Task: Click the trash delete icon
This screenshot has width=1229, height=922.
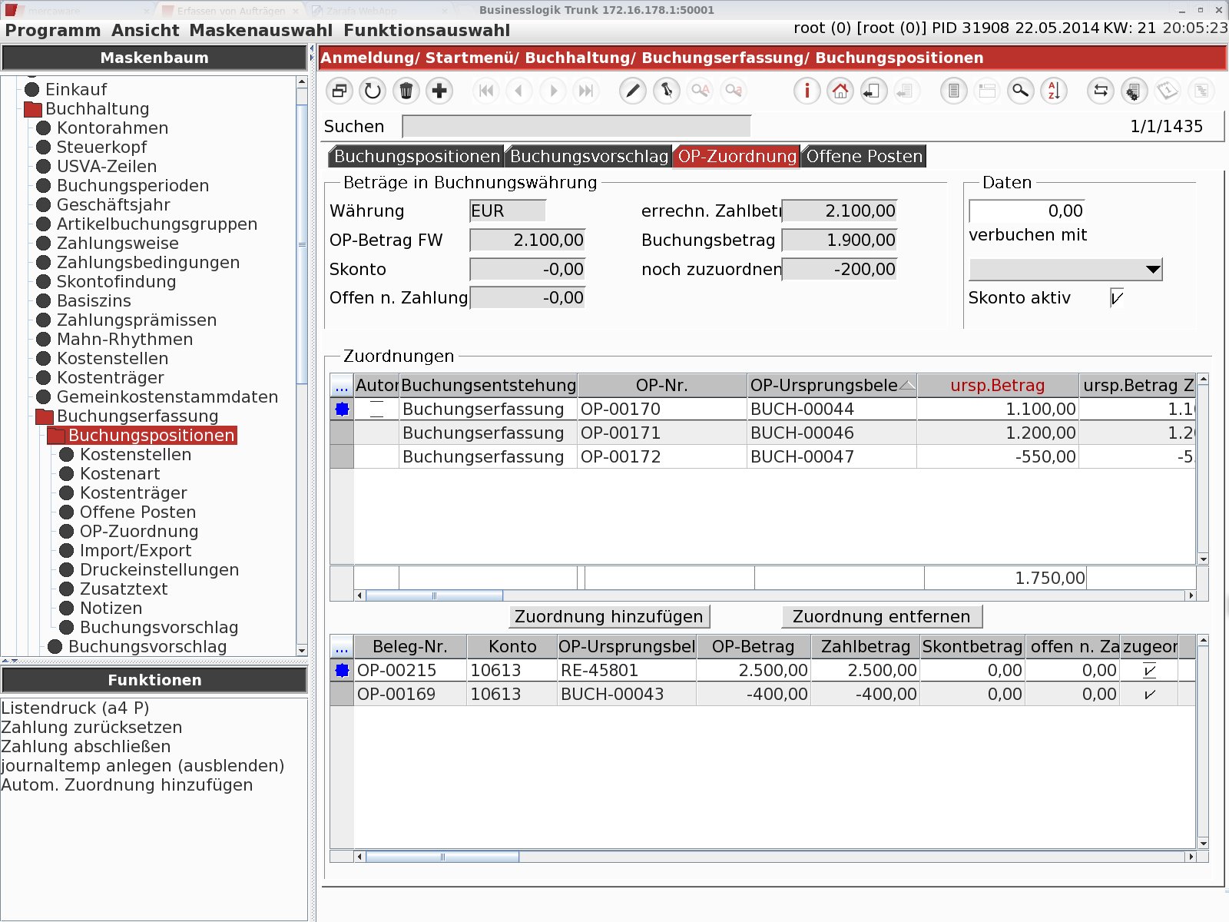Action: coord(406,91)
